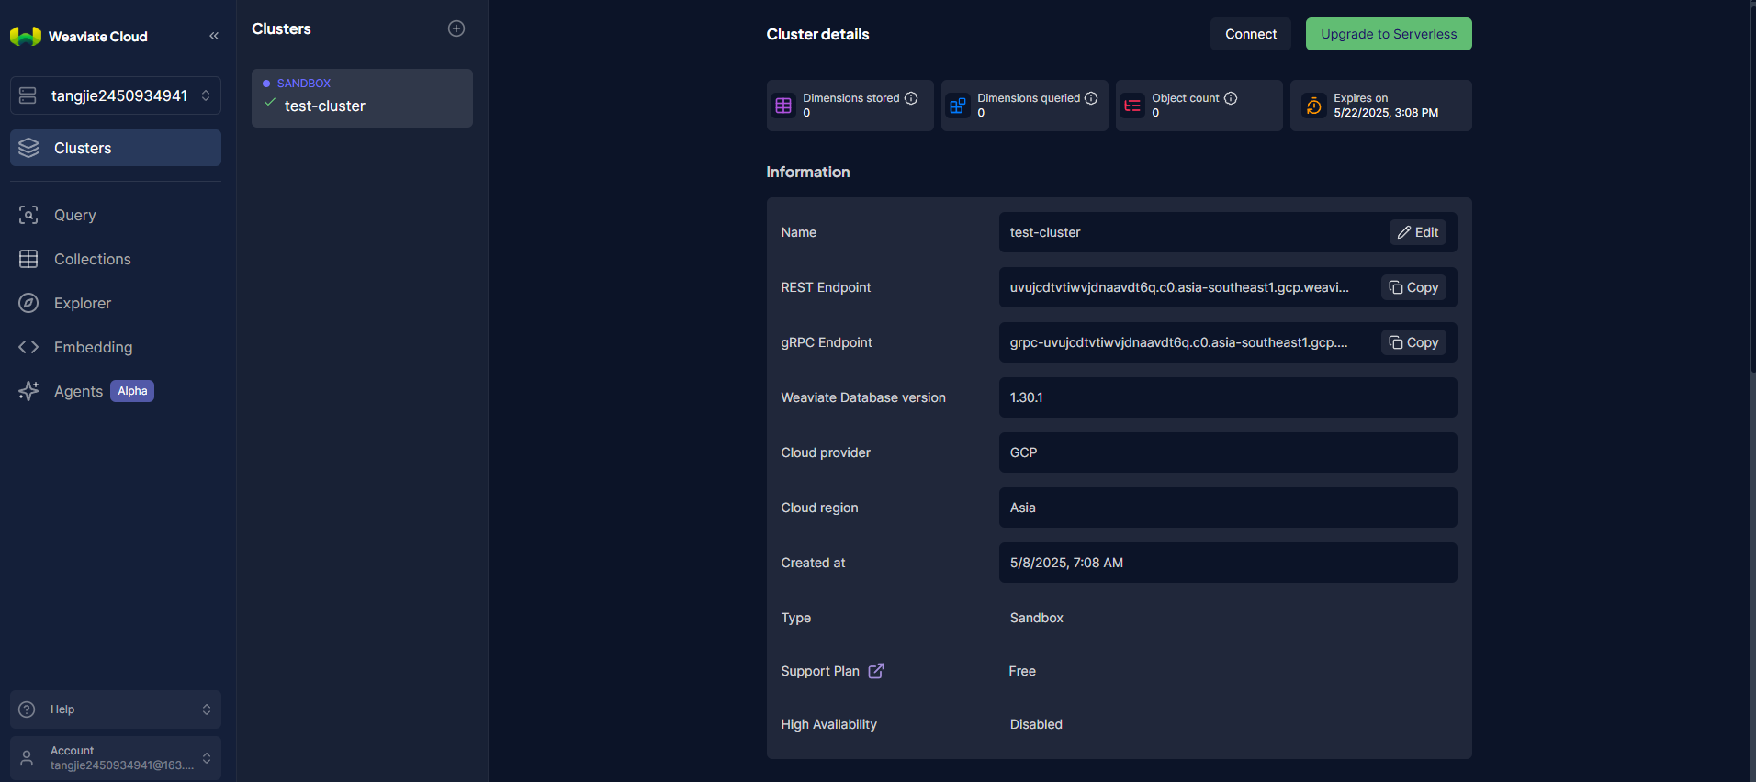1756x782 pixels.
Task: Click the Free support plan value
Action: tap(1022, 671)
